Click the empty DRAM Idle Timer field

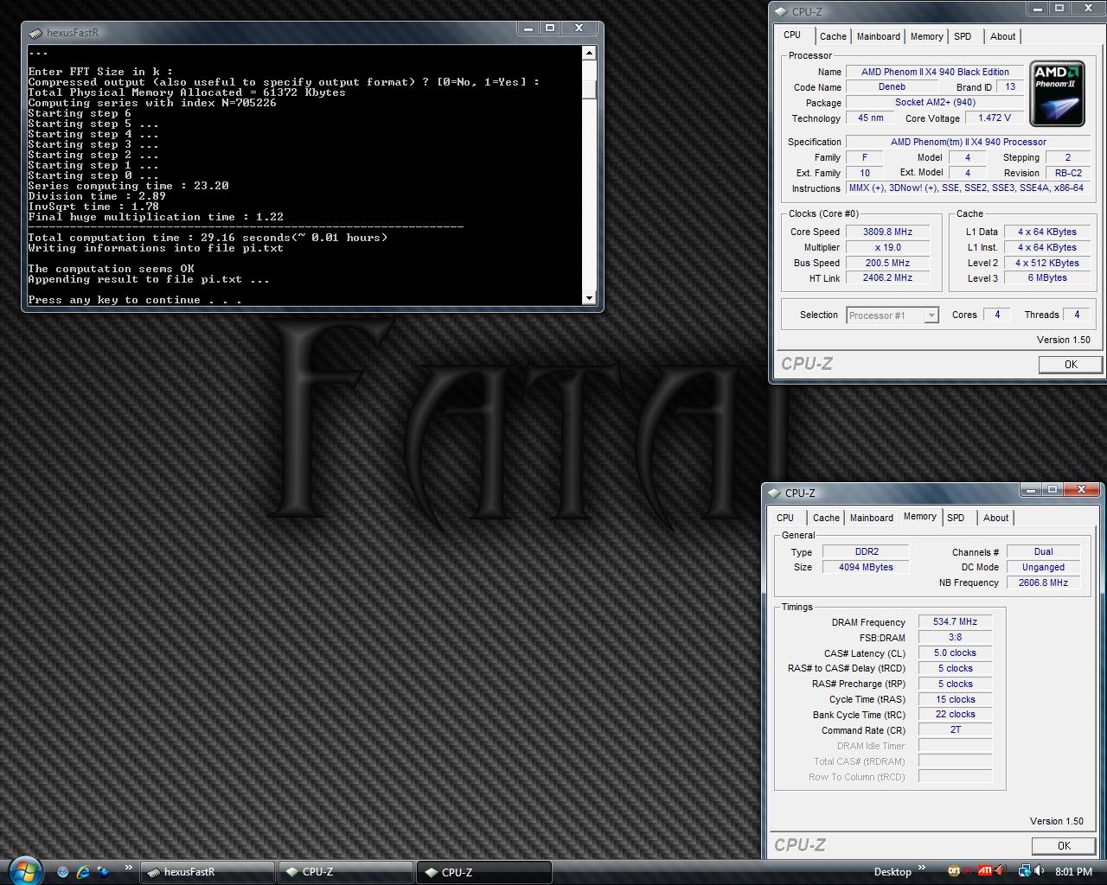tap(955, 746)
